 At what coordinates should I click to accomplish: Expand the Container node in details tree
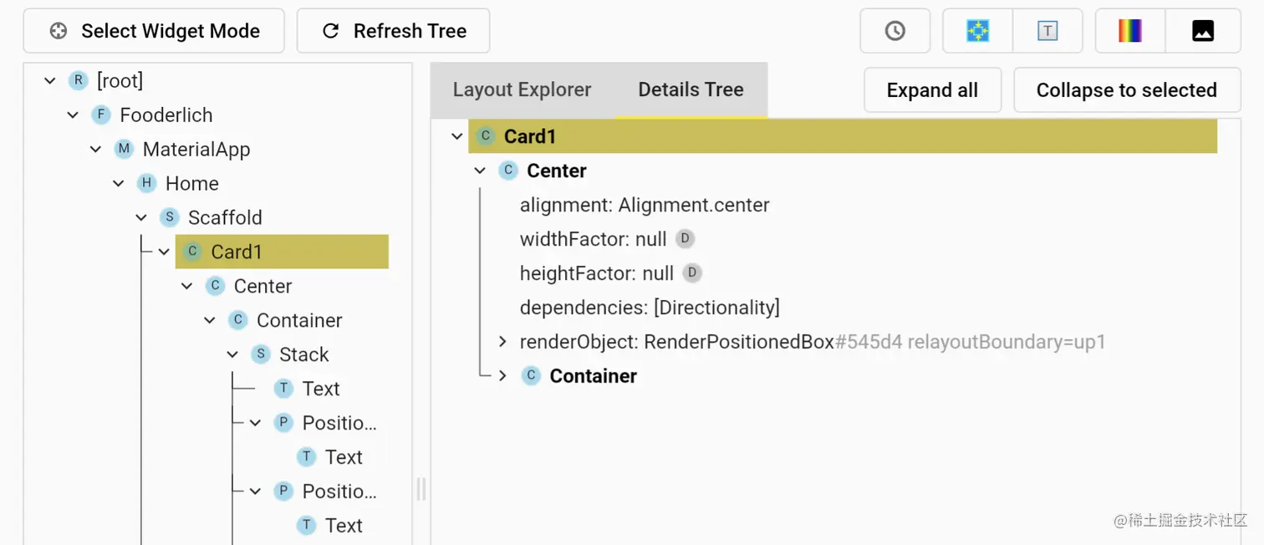(x=502, y=376)
